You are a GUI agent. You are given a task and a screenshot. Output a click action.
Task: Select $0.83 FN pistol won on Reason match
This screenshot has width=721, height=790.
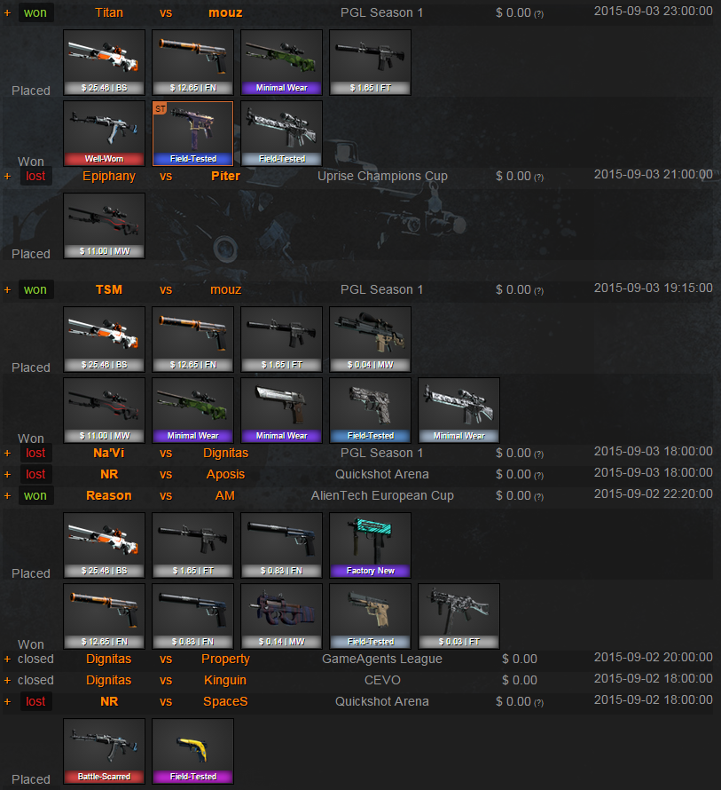pyautogui.click(x=192, y=617)
